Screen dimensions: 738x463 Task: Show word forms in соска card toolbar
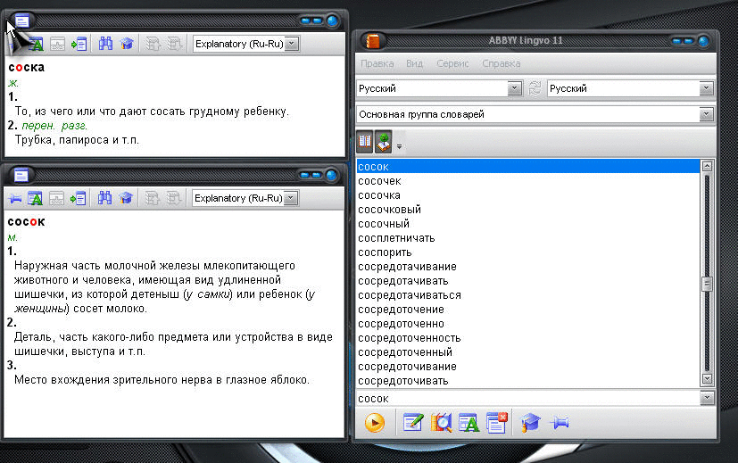(x=36, y=45)
